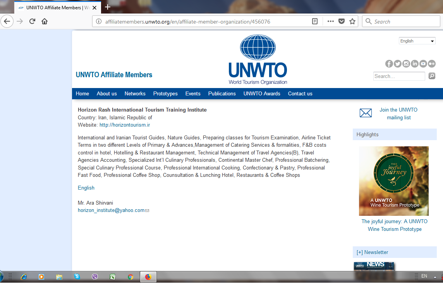Viewport: 443px width, 283px height.
Task: Click the browser forward arrow
Action: (20, 21)
